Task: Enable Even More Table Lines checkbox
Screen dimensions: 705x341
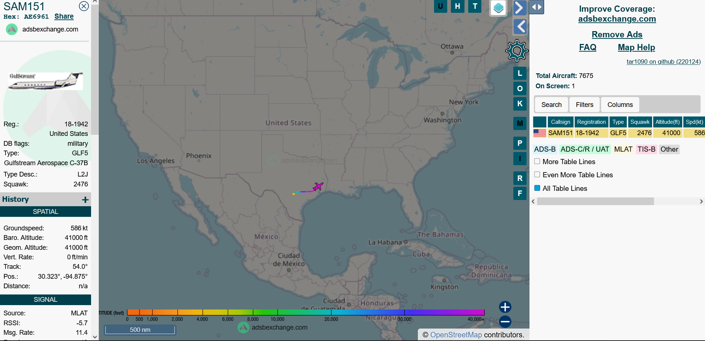Action: (x=537, y=174)
